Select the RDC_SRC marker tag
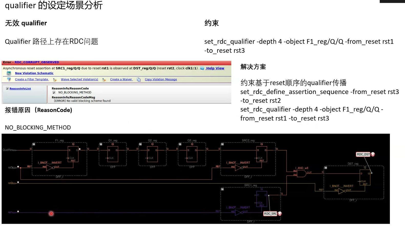Screen dimensions: 405x226 (x=270, y=213)
